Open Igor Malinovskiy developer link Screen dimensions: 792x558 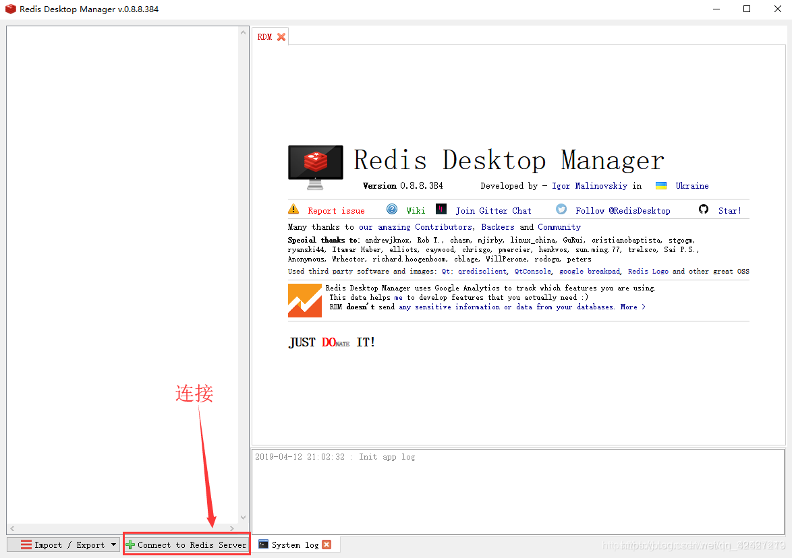[590, 186]
